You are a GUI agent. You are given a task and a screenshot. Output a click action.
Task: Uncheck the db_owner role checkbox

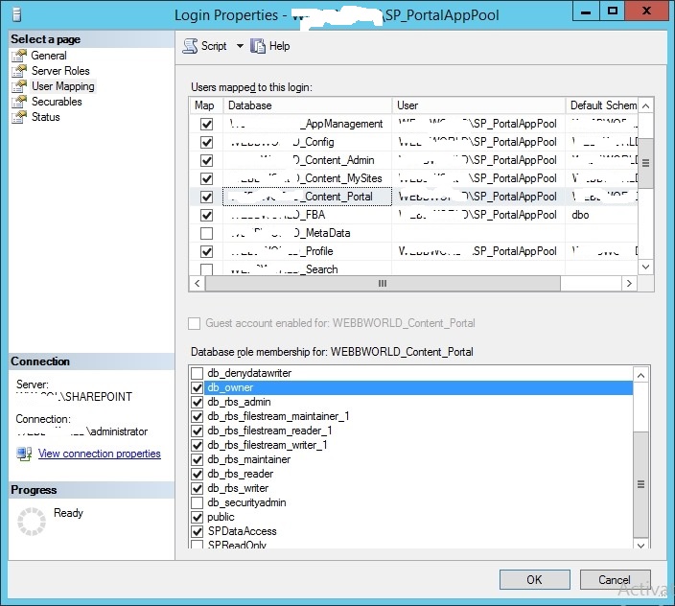198,387
